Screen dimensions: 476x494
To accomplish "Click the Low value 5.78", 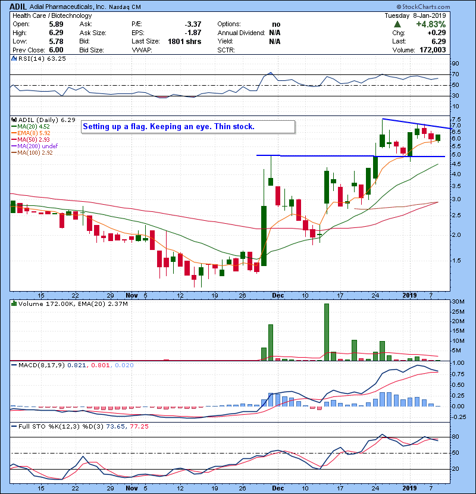I will pyautogui.click(x=56, y=42).
